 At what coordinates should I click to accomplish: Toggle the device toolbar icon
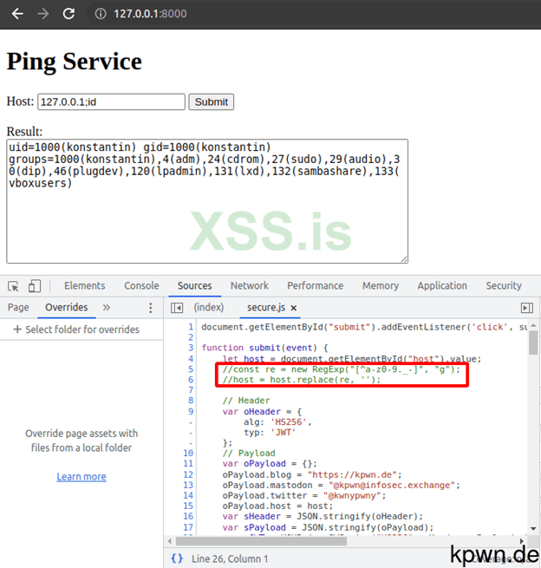pos(34,286)
